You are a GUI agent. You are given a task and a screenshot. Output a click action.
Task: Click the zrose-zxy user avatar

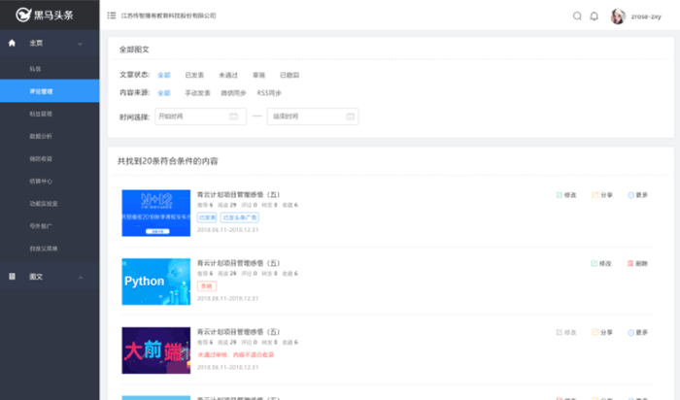pyautogui.click(x=618, y=16)
